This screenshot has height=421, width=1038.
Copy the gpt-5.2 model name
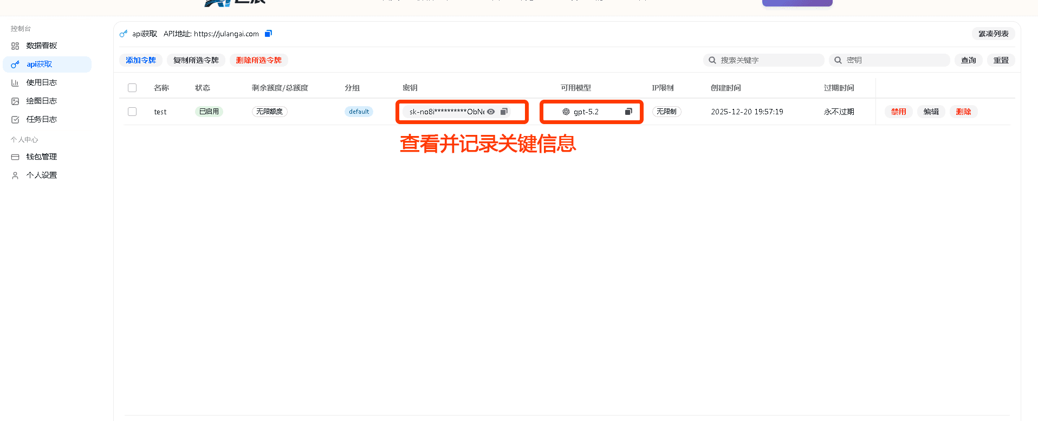[628, 112]
